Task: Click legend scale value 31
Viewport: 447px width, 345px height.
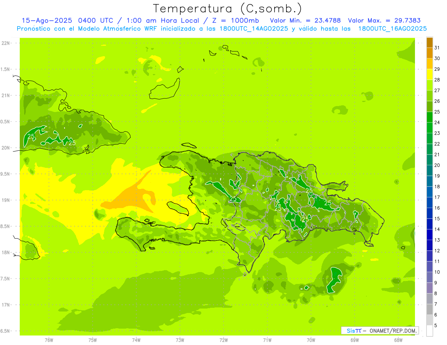Action: coord(437,48)
